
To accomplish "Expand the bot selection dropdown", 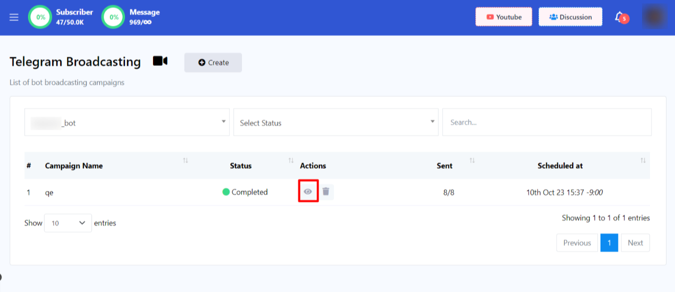I will tap(127, 122).
